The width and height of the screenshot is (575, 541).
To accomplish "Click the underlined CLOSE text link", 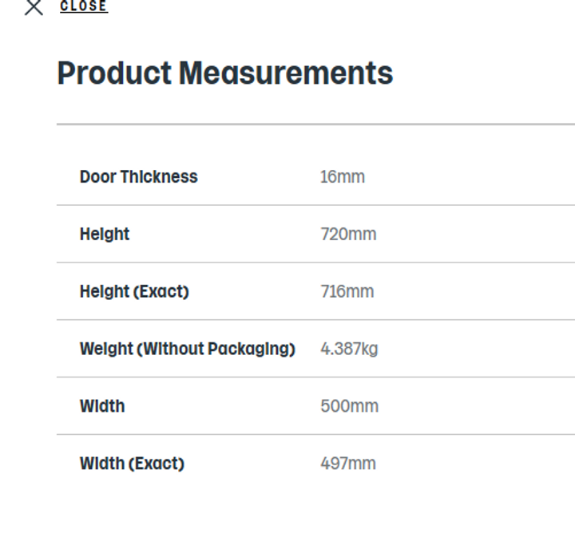I will tap(83, 6).
